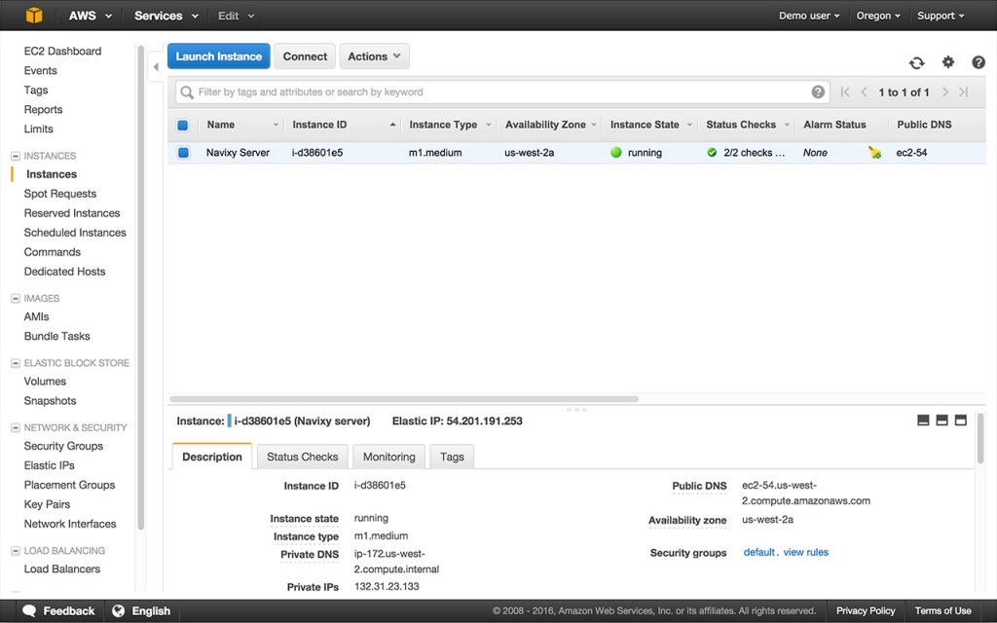
Task: Open Spot Requests in sidebar
Action: pos(59,194)
